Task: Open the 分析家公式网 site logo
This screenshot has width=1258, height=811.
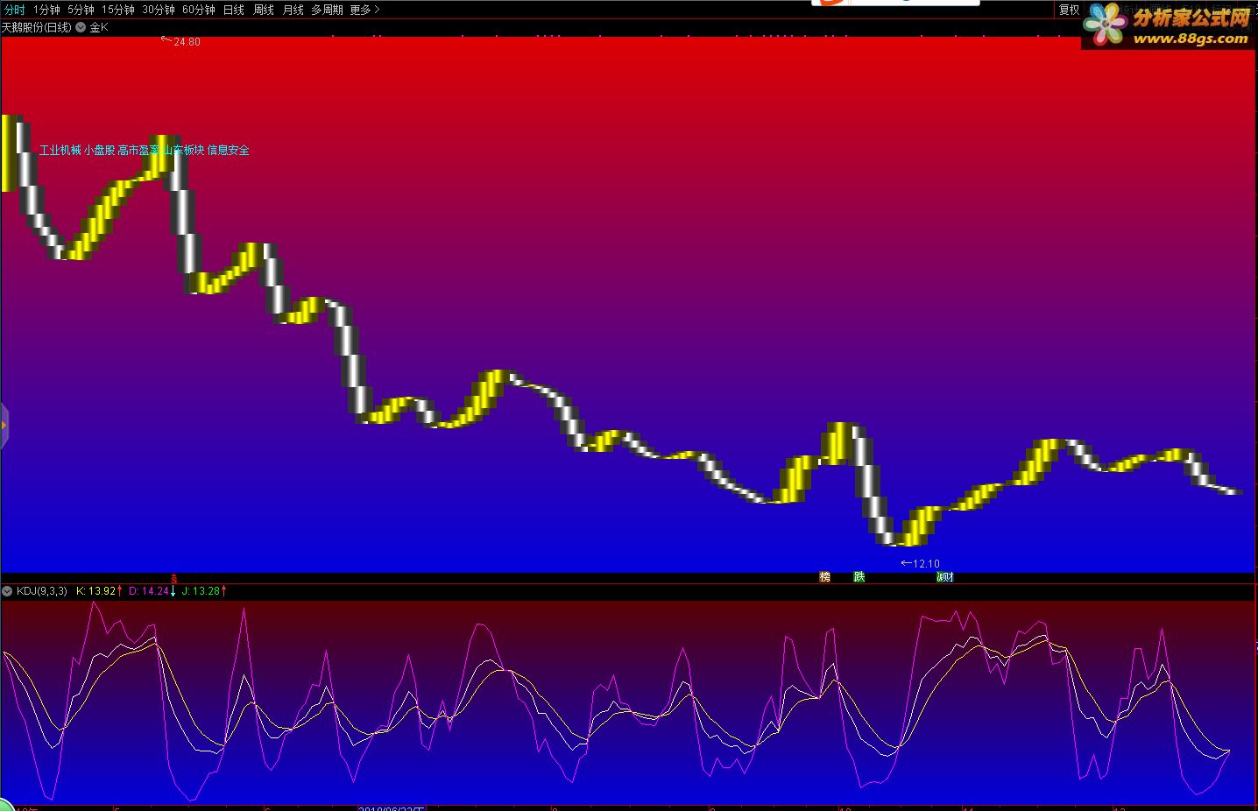Action: [x=1169, y=25]
